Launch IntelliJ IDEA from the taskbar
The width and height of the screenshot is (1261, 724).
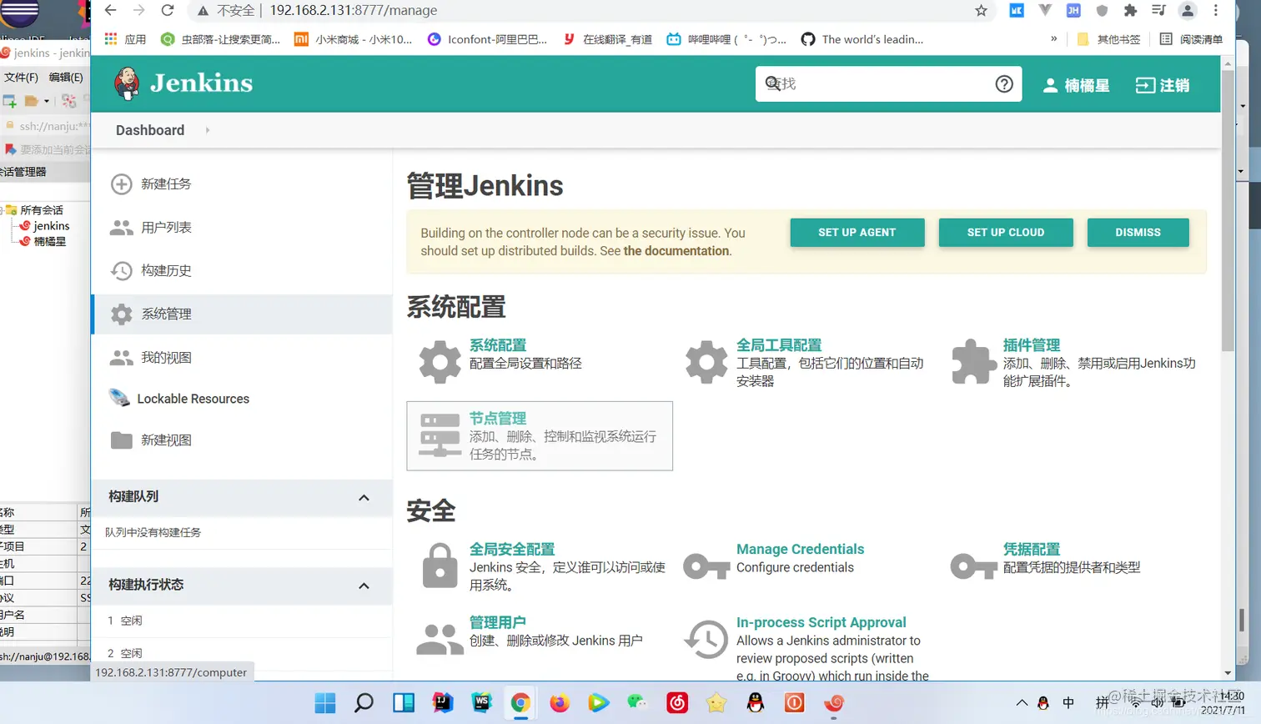click(x=442, y=704)
